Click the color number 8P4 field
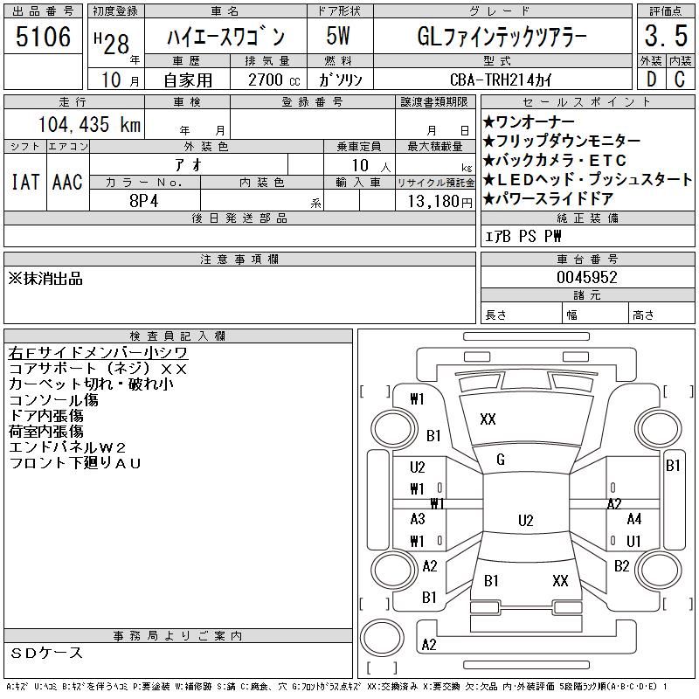 click(x=144, y=201)
